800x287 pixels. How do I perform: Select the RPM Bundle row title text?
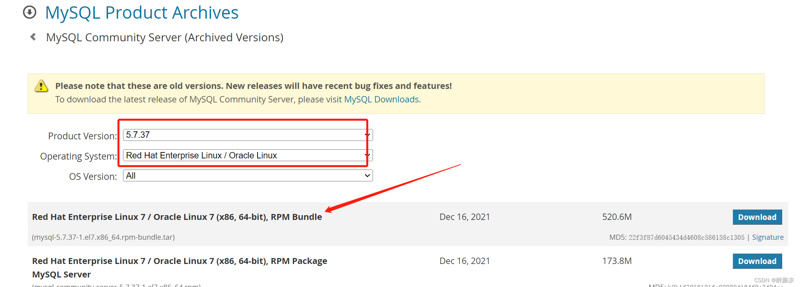coord(177,217)
